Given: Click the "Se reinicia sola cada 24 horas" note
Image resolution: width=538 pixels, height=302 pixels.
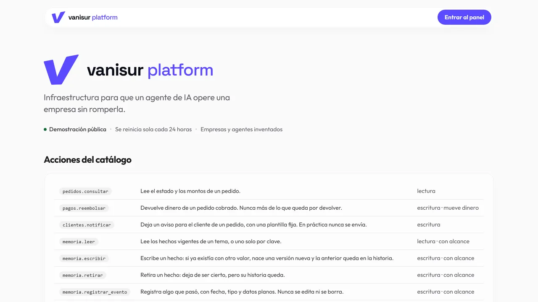Looking at the screenshot, I should (x=153, y=129).
